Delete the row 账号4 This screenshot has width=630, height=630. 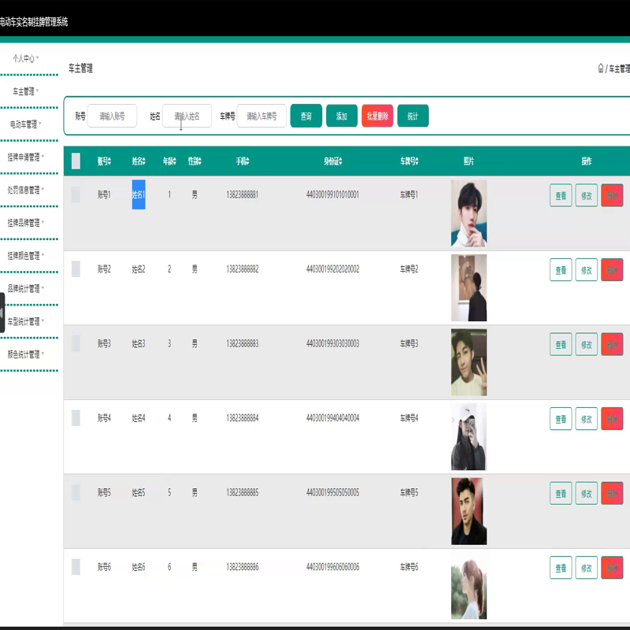(x=612, y=419)
